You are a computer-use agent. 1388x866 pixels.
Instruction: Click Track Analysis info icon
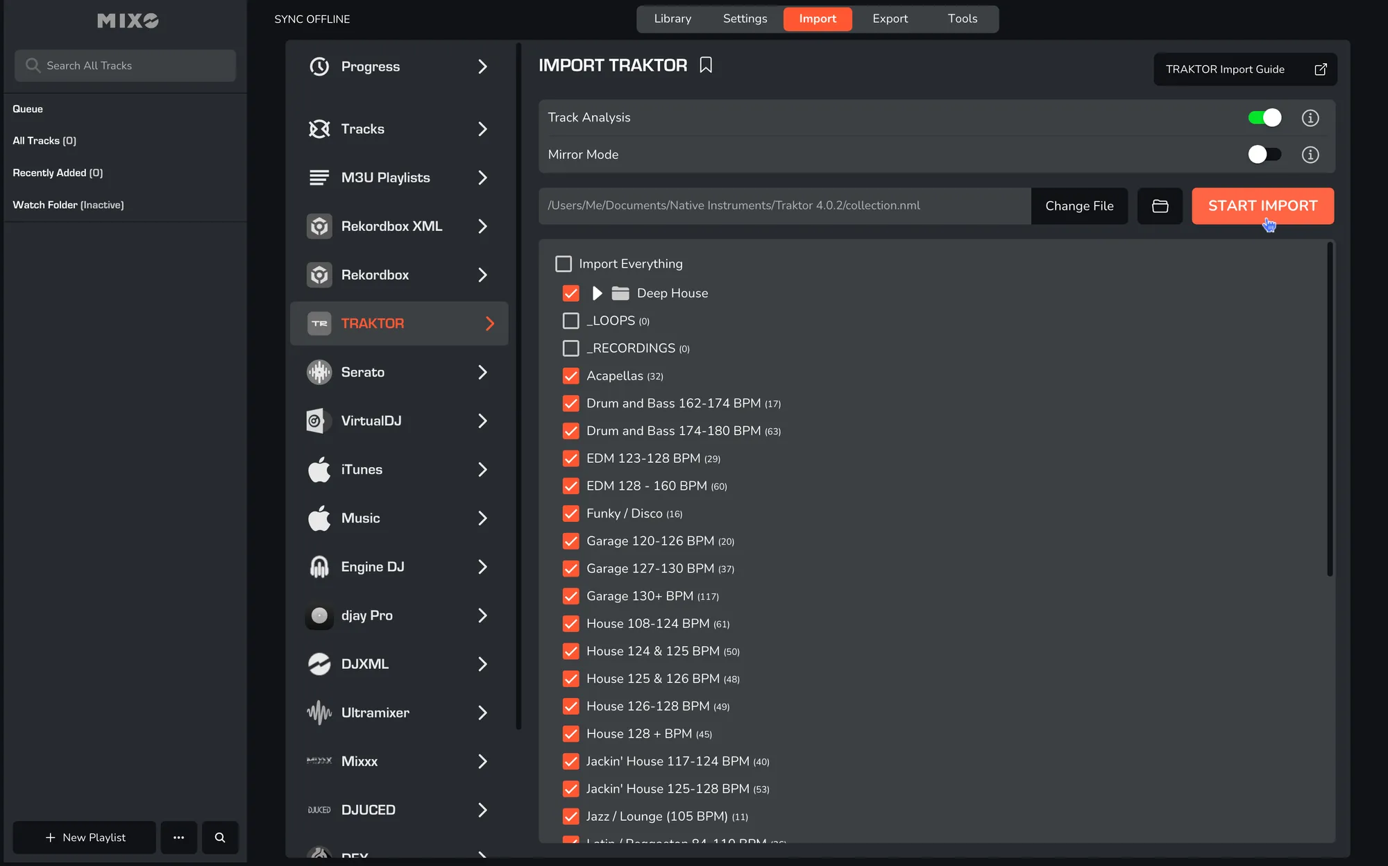1310,118
